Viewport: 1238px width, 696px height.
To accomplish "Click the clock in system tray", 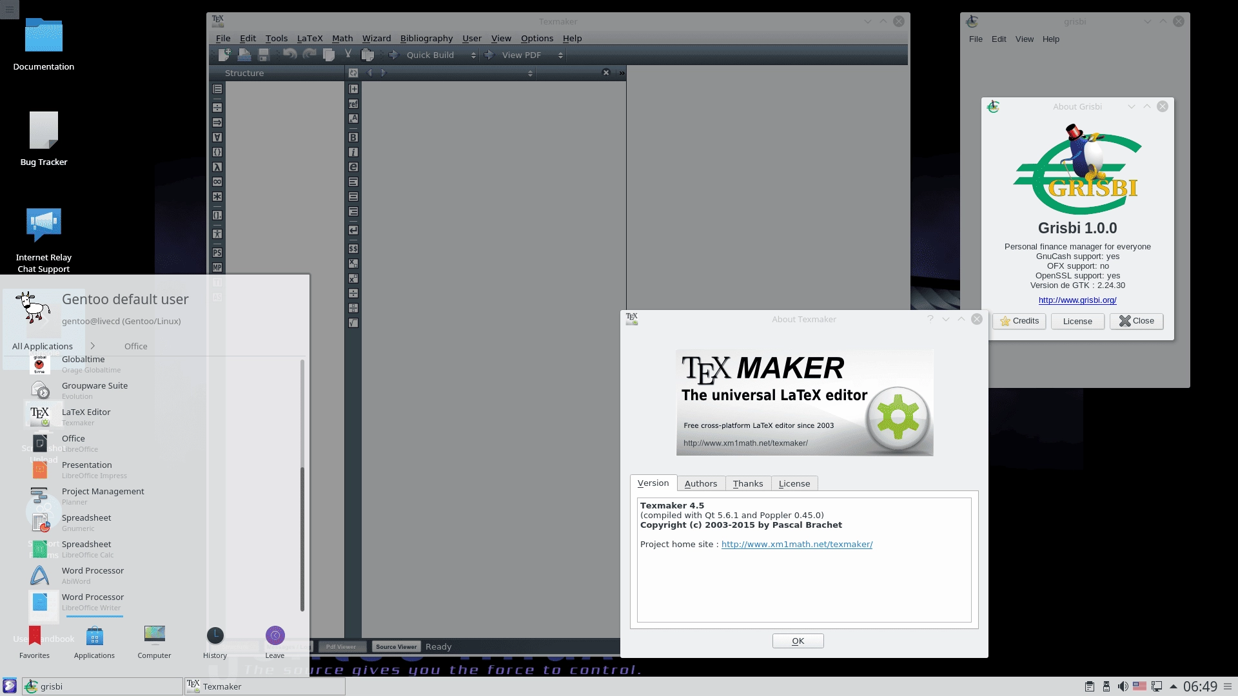I will tap(1200, 687).
